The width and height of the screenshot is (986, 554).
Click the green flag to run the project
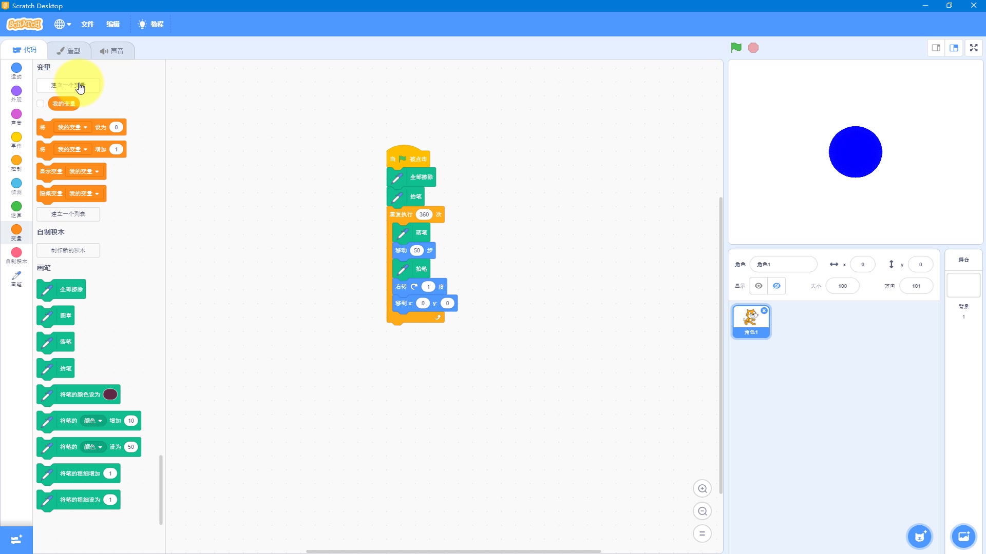click(736, 48)
